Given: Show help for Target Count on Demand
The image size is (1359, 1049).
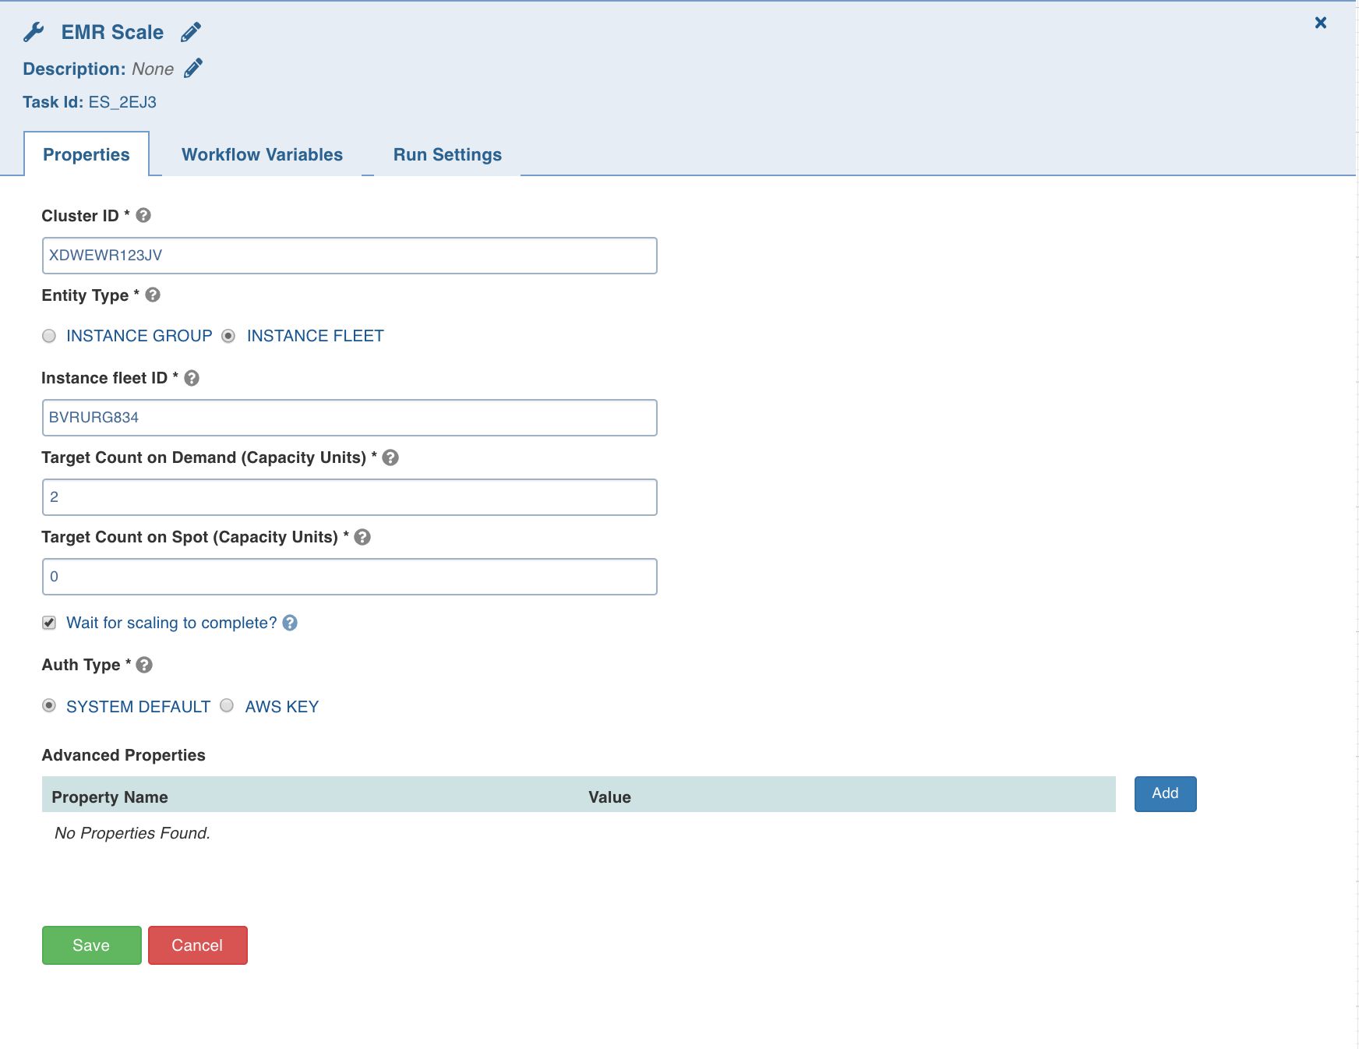Looking at the screenshot, I should (390, 457).
